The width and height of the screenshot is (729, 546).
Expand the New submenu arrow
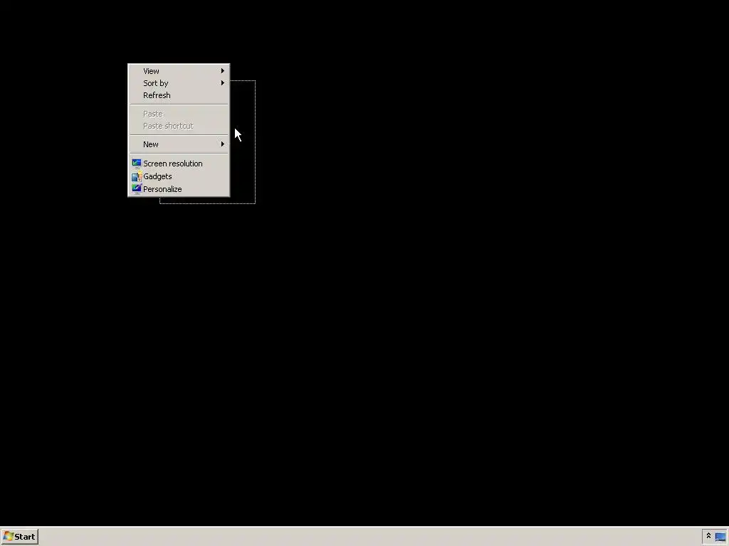coord(223,144)
